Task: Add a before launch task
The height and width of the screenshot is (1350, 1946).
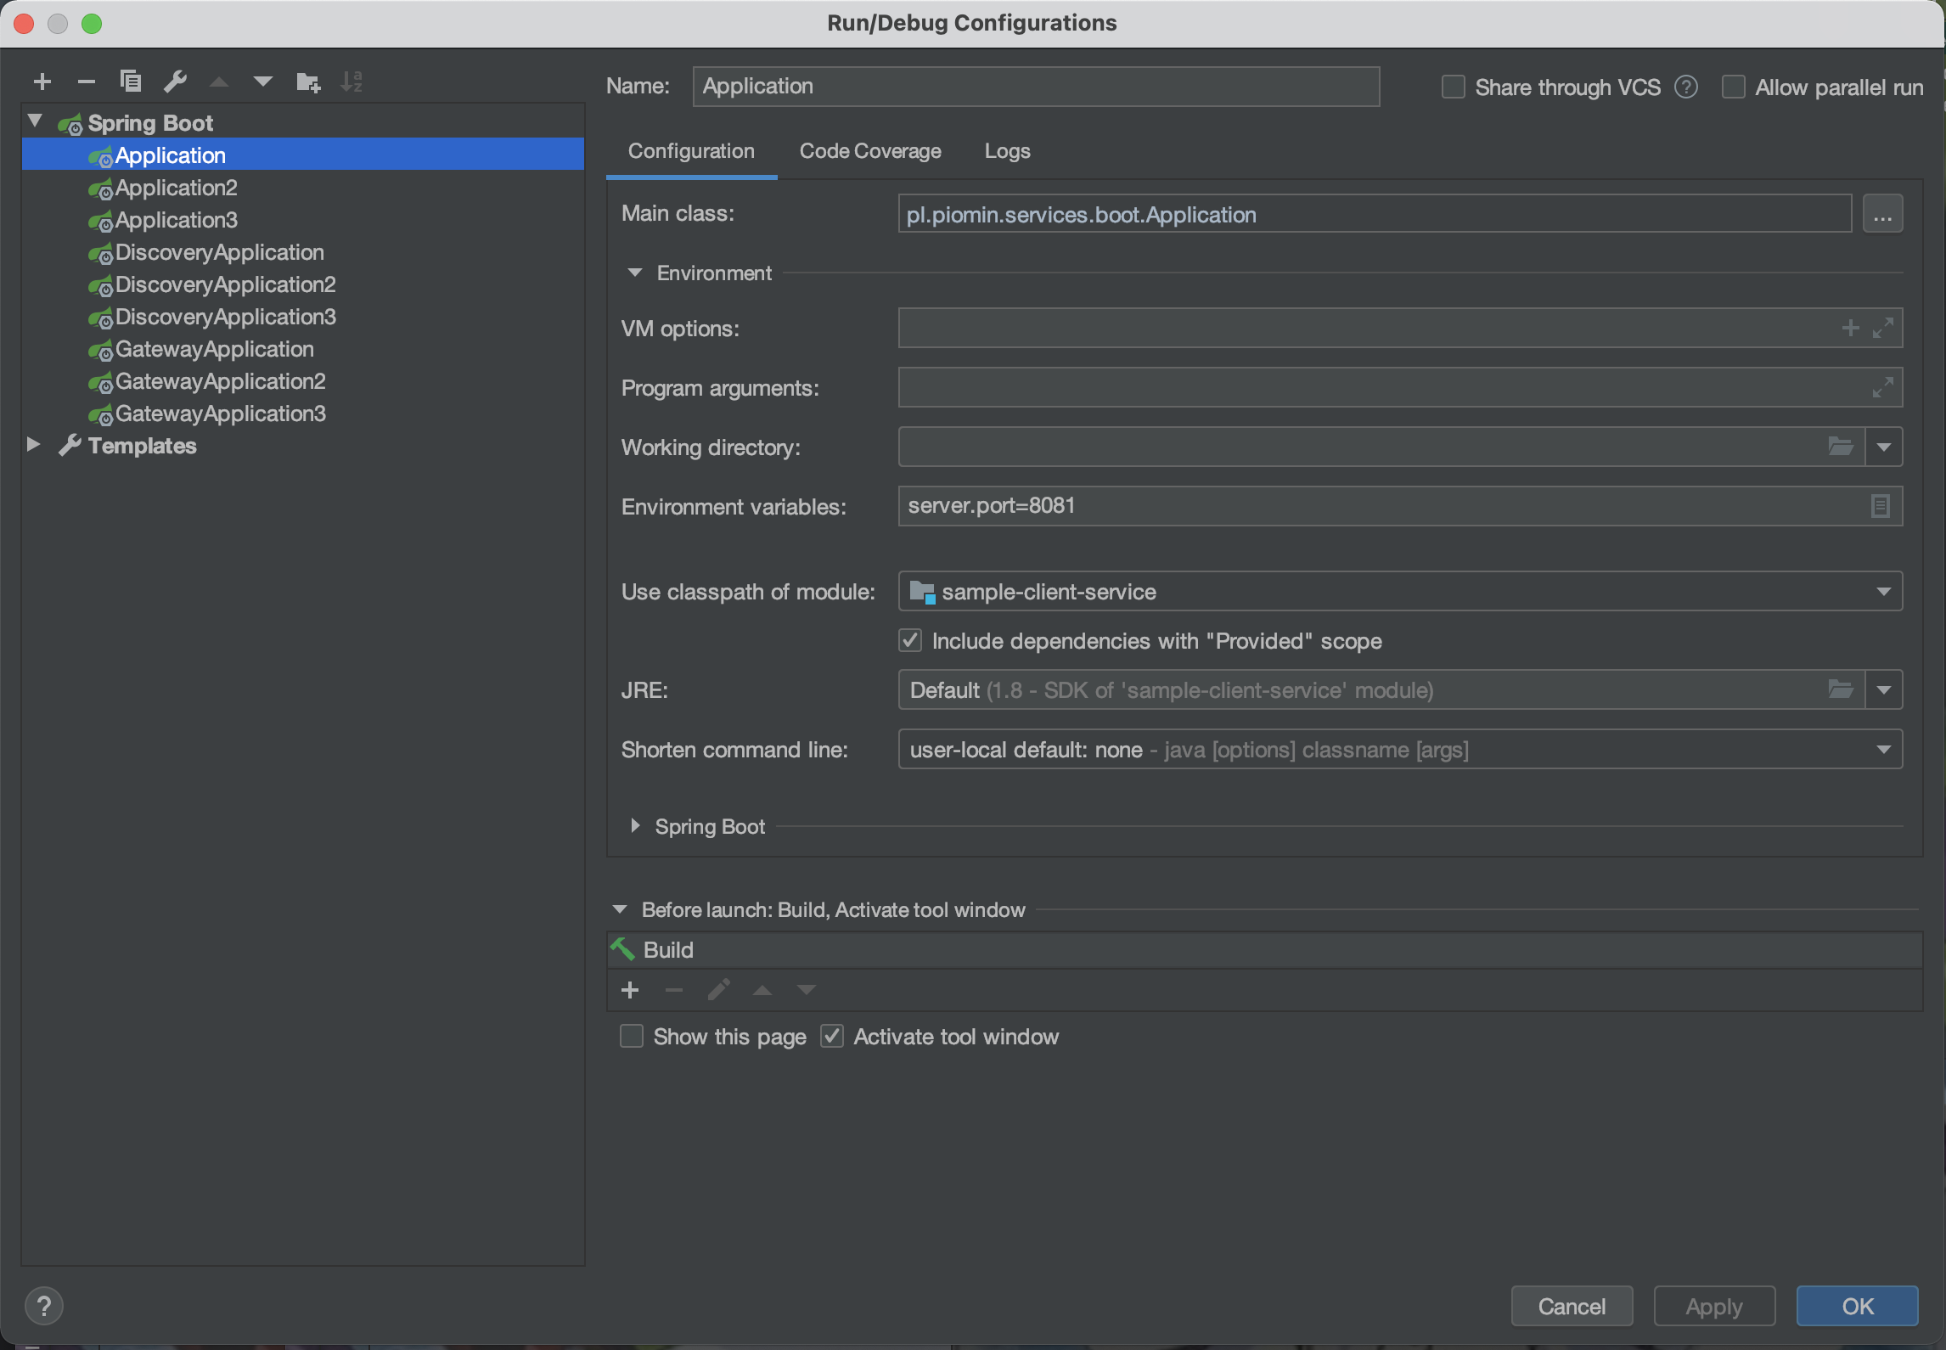Action: coord(630,990)
